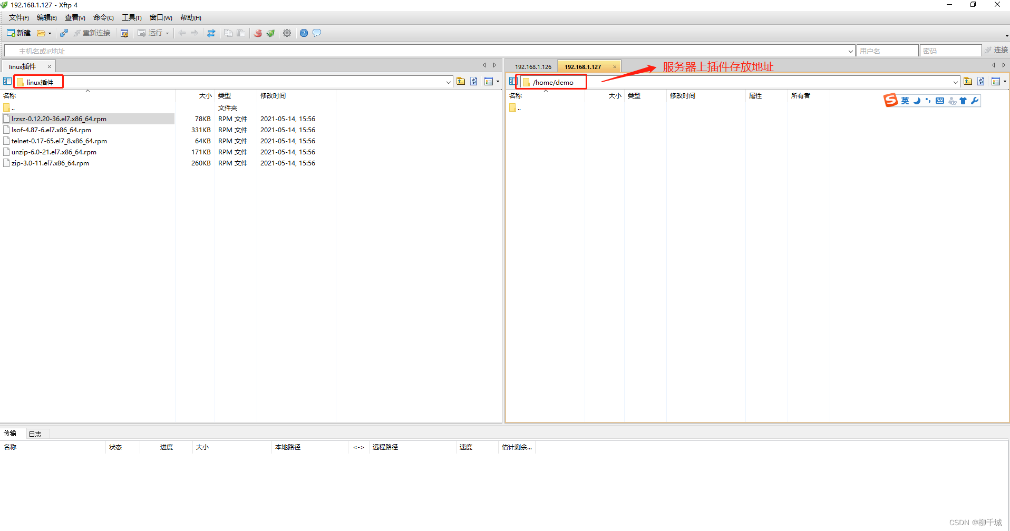Click the forward arrow toolbar icon

tap(195, 33)
